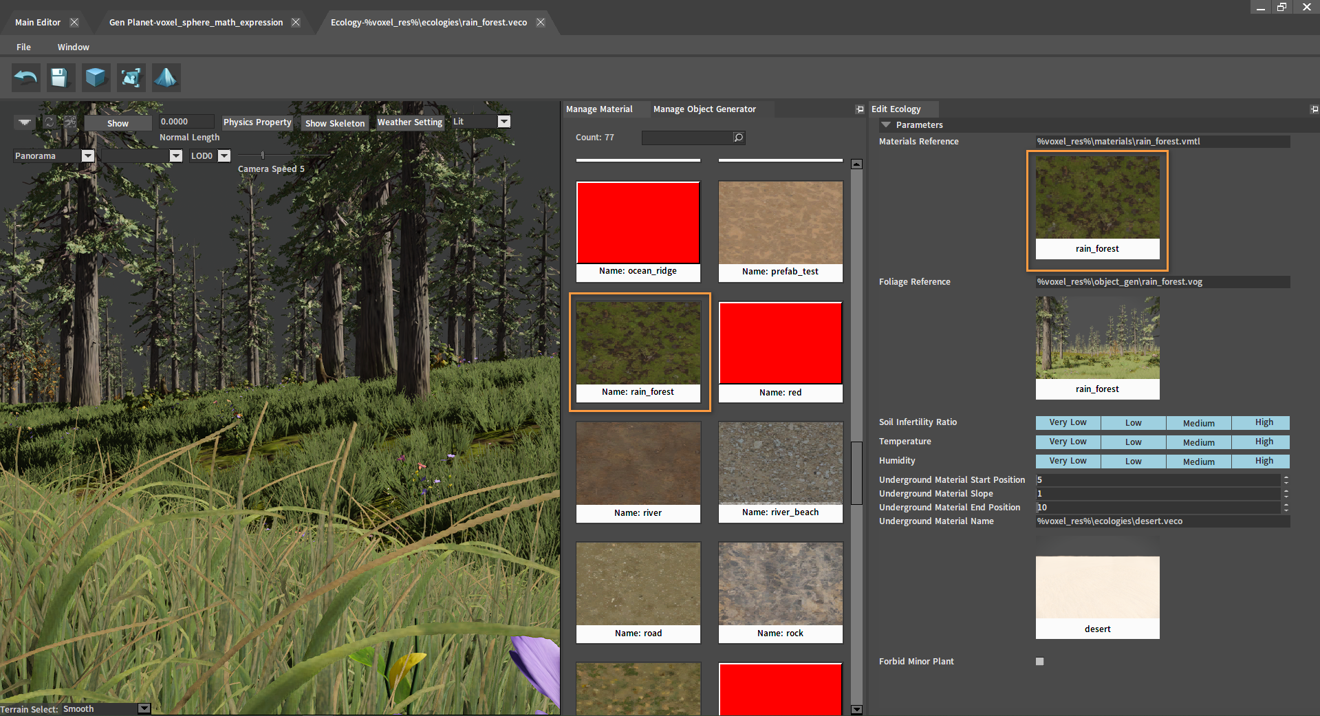
Task: Set Temperature to Low
Action: click(x=1133, y=442)
